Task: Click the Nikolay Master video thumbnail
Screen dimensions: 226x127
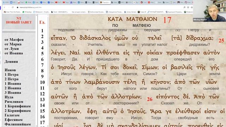Action: [209, 11]
